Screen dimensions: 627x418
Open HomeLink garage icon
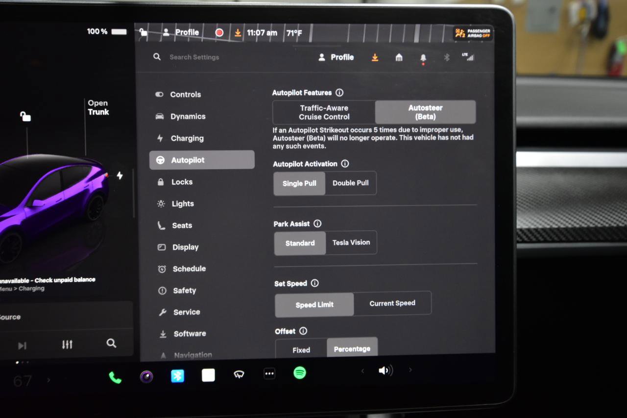[399, 57]
